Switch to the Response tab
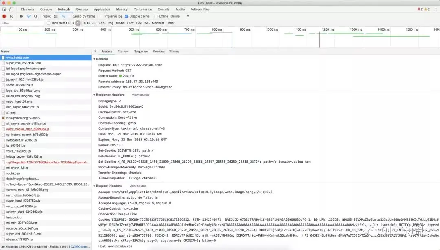The height and width of the screenshot is (250, 440). (x=141, y=51)
